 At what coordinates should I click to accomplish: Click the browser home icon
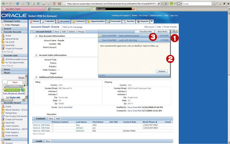54,4
